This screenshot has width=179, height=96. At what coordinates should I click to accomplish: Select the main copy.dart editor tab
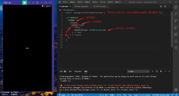click(82, 6)
